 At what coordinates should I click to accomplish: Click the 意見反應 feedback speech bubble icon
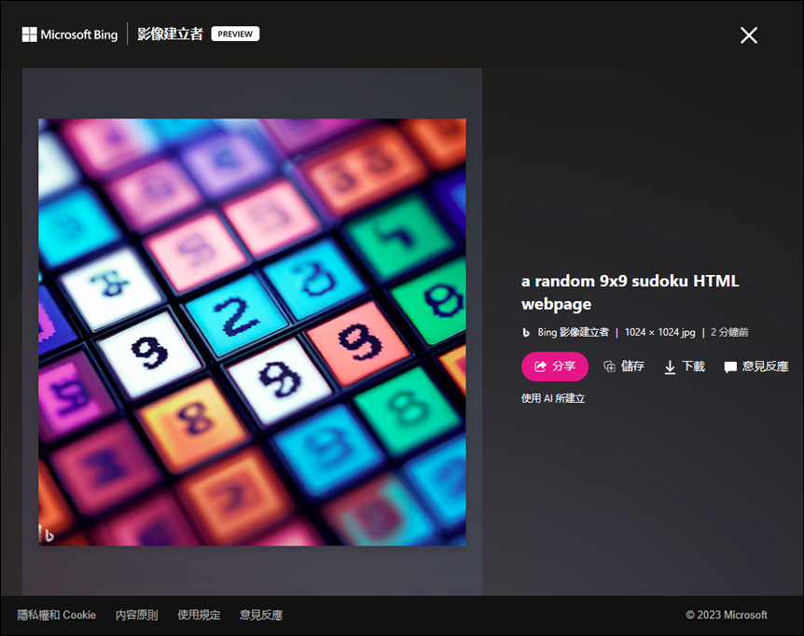click(730, 366)
